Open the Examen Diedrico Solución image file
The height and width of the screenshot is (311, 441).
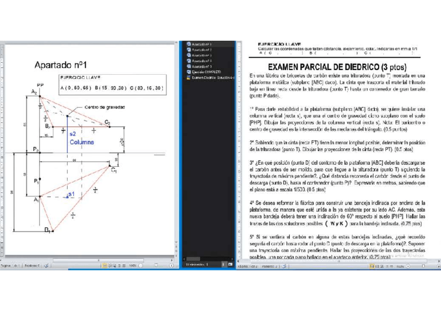point(213,77)
